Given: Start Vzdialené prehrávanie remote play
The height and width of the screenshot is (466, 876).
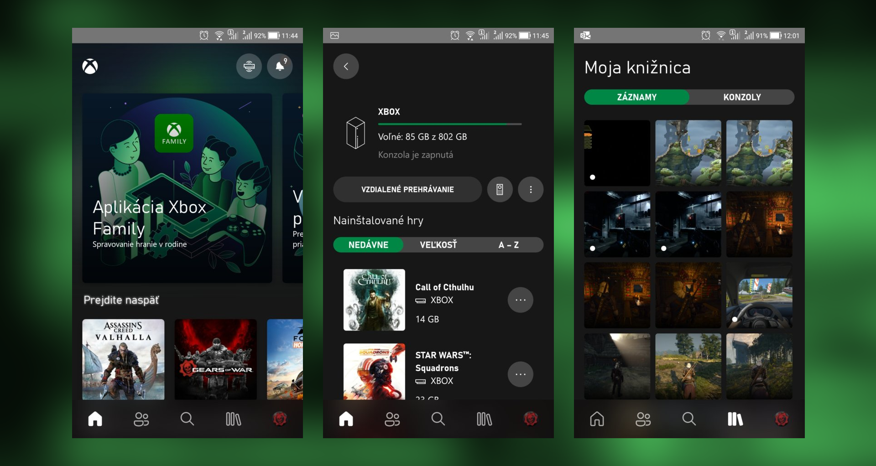Looking at the screenshot, I should (x=407, y=189).
